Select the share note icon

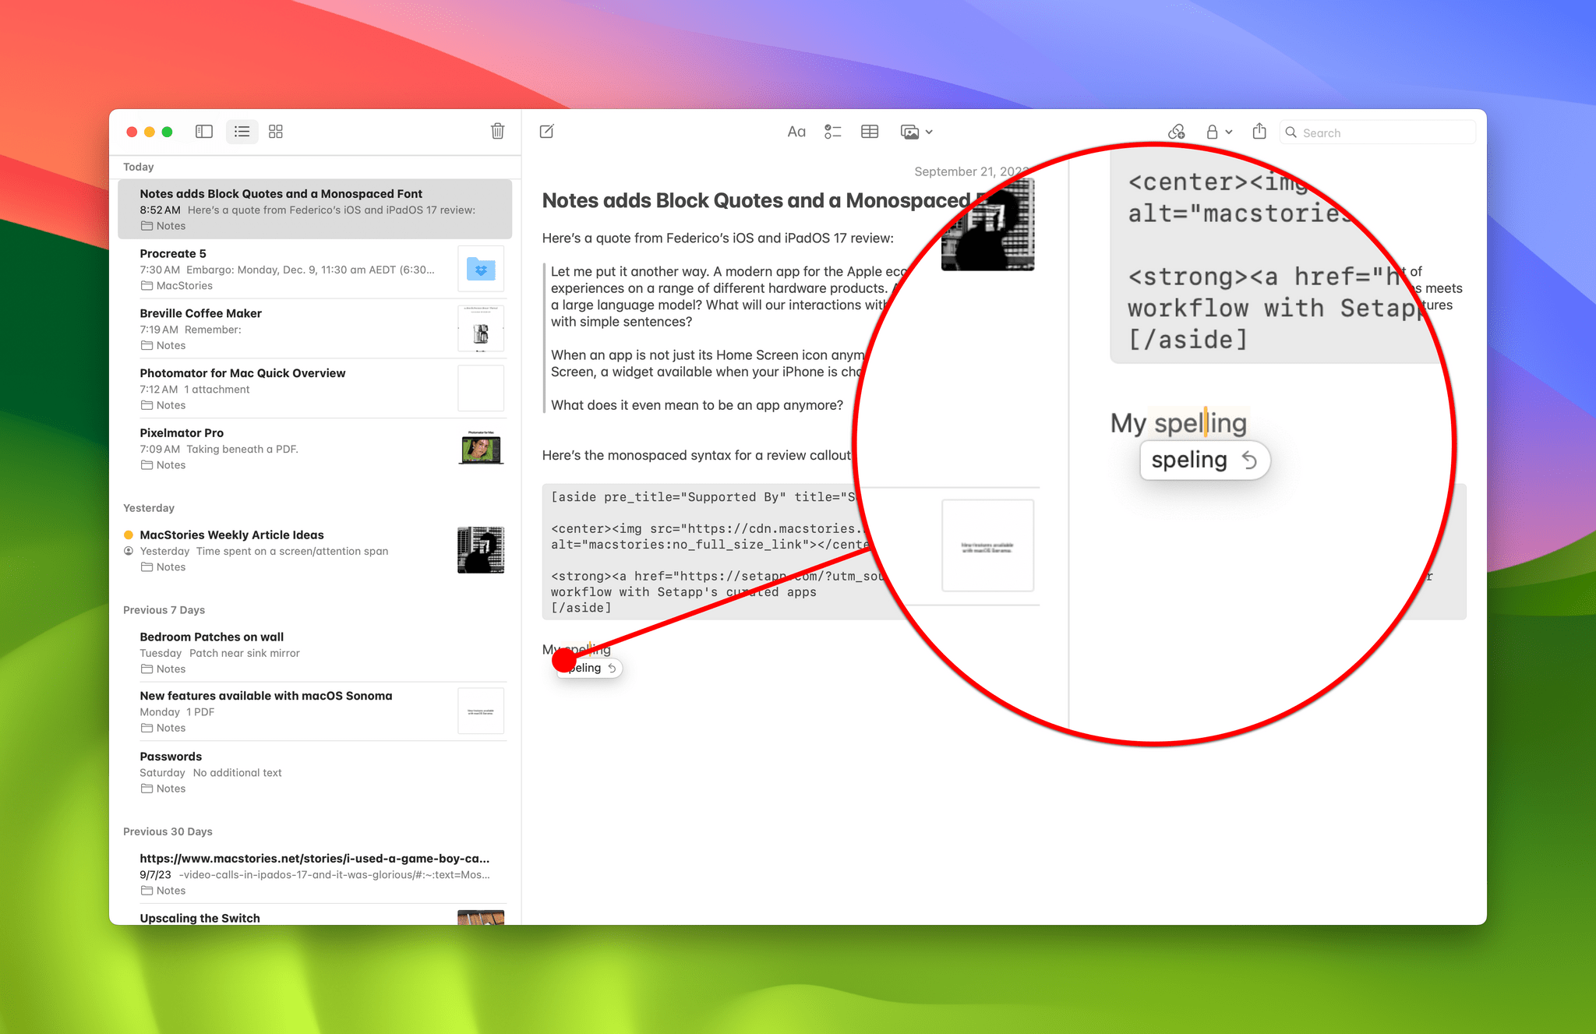[x=1259, y=132]
